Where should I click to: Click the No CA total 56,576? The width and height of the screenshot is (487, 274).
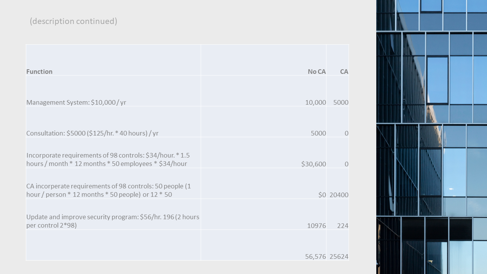pyautogui.click(x=315, y=256)
